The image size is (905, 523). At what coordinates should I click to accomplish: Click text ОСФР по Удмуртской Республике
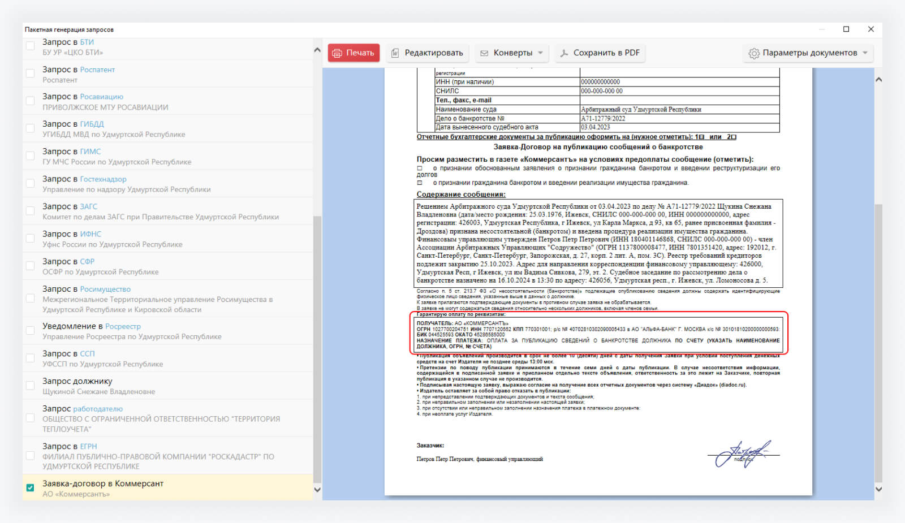(x=101, y=272)
